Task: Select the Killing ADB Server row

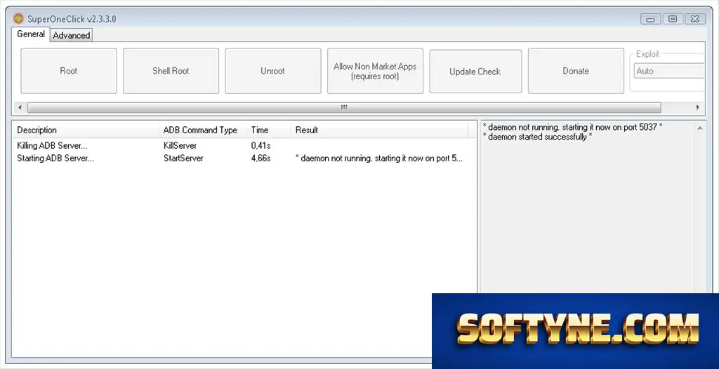Action: pyautogui.click(x=244, y=146)
